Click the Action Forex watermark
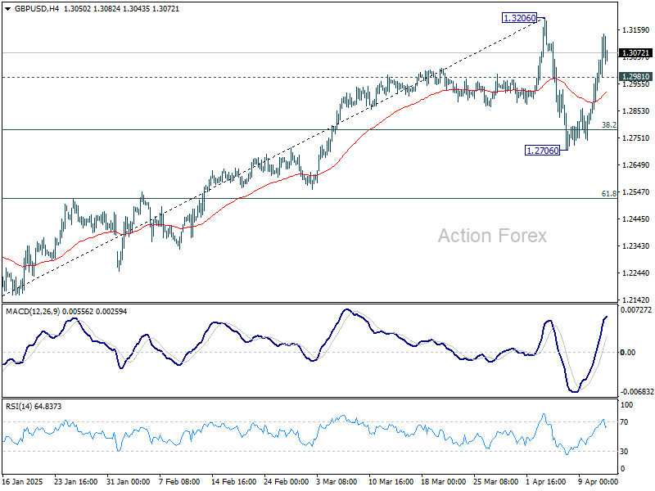The width and height of the screenshot is (655, 491). click(x=492, y=236)
